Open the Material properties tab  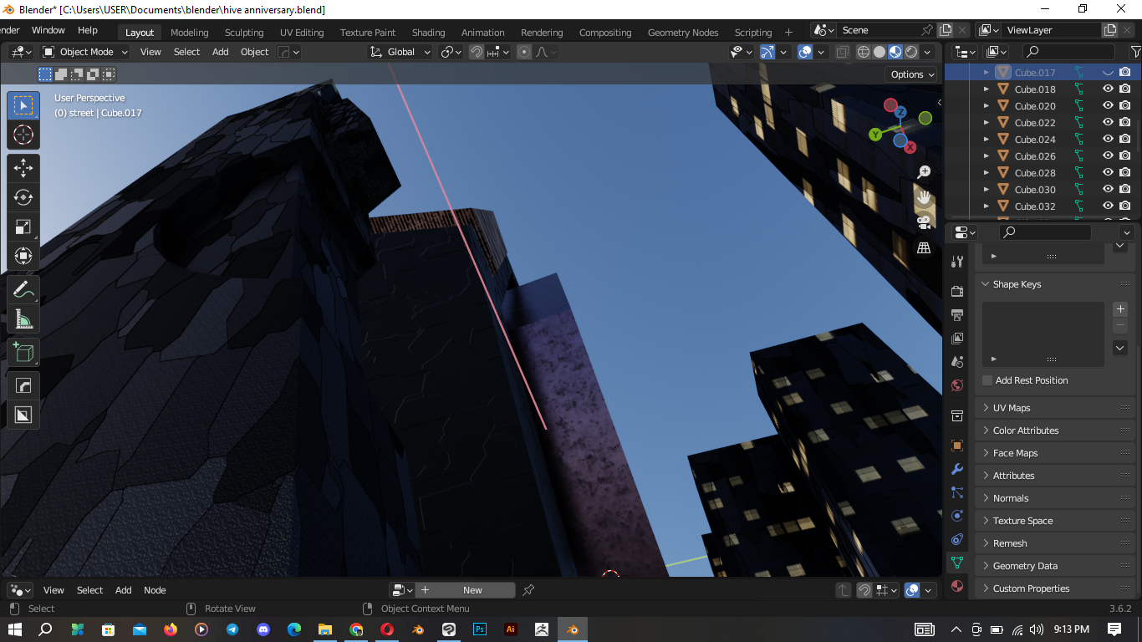pos(957,586)
